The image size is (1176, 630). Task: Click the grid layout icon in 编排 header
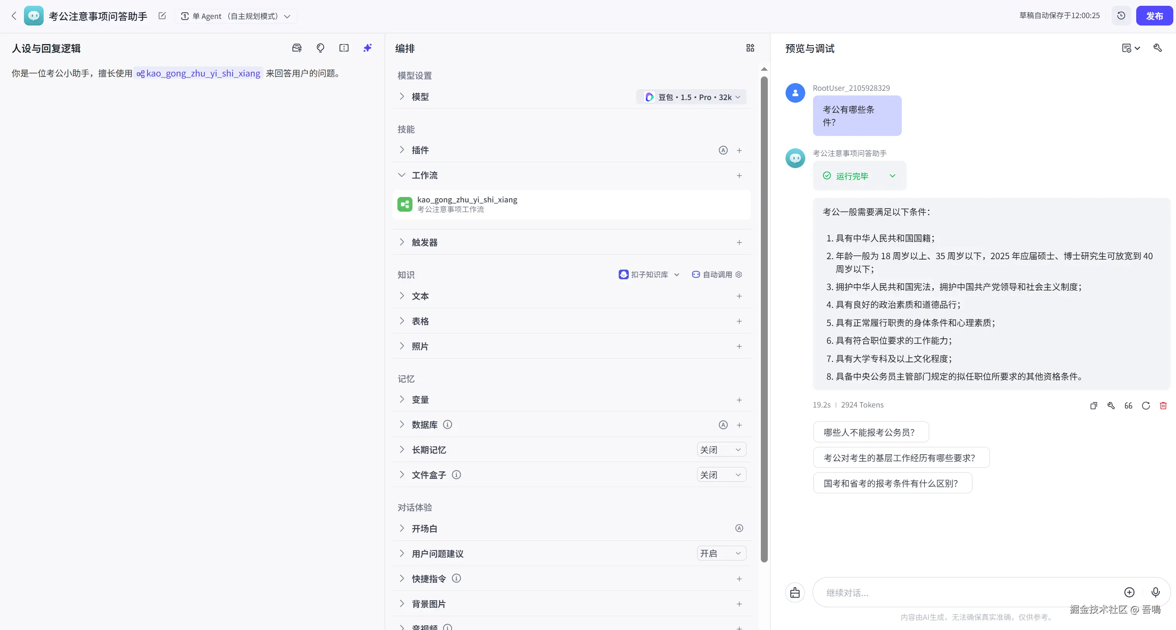750,48
